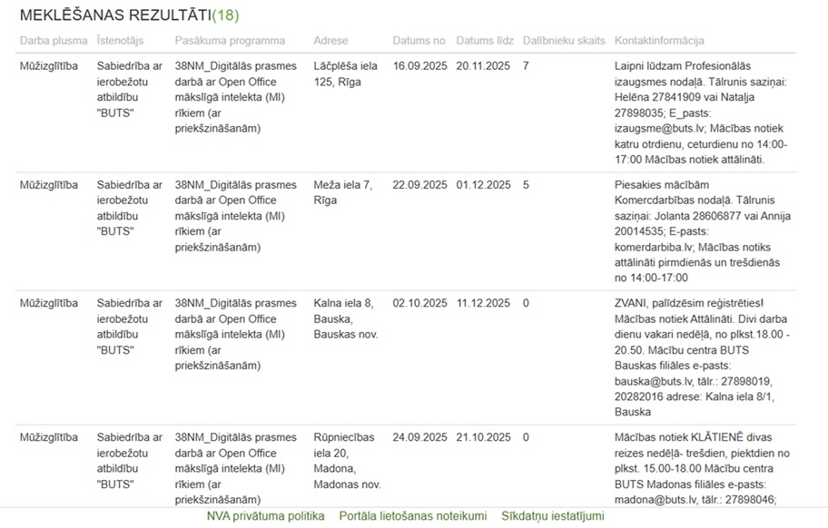The width and height of the screenshot is (828, 528).
Task: Click Mūžizglītība in the Lāčplēša iela row
Action: tap(49, 66)
